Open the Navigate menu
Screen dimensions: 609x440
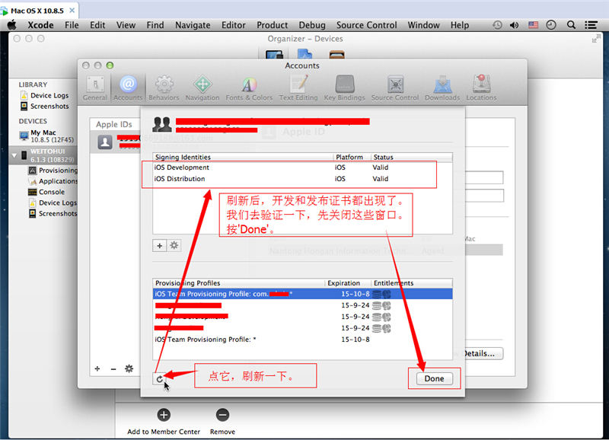tap(193, 25)
